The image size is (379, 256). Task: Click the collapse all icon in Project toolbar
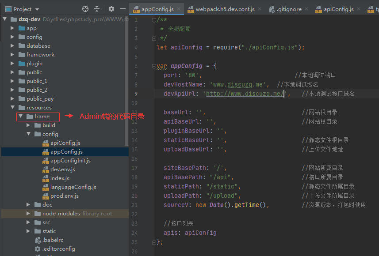97,9
